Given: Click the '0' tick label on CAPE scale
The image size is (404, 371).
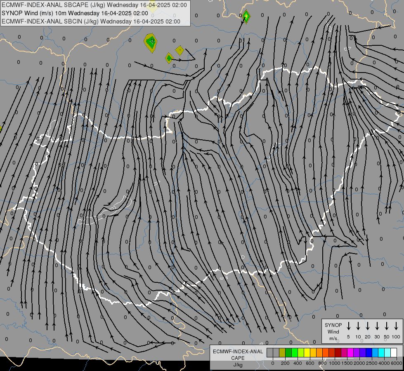Looking at the screenshot, I should click(273, 363).
